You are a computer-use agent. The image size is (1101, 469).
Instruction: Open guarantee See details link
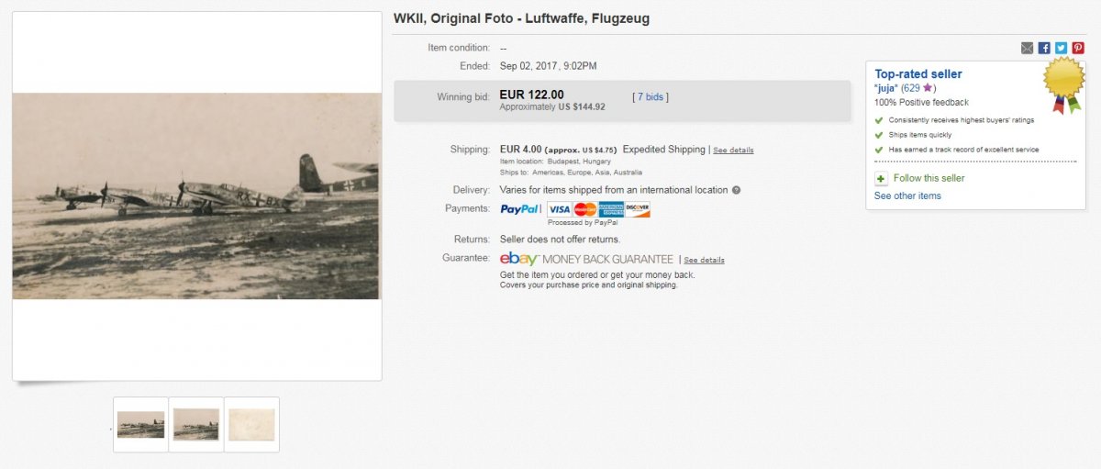tap(704, 261)
